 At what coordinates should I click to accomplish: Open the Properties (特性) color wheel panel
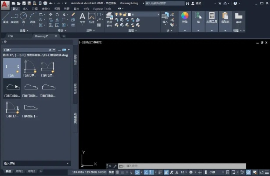coord(185,17)
